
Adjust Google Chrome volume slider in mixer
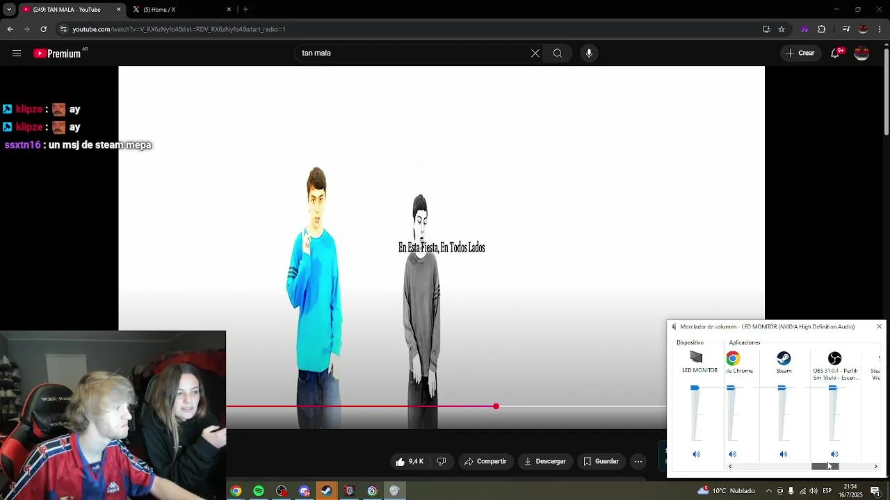click(731, 388)
